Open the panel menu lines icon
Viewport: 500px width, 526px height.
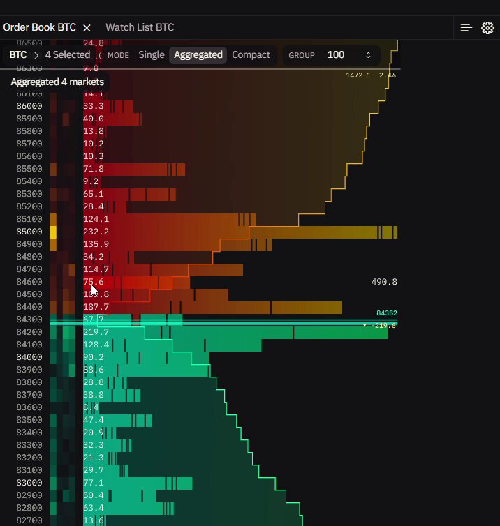click(466, 27)
